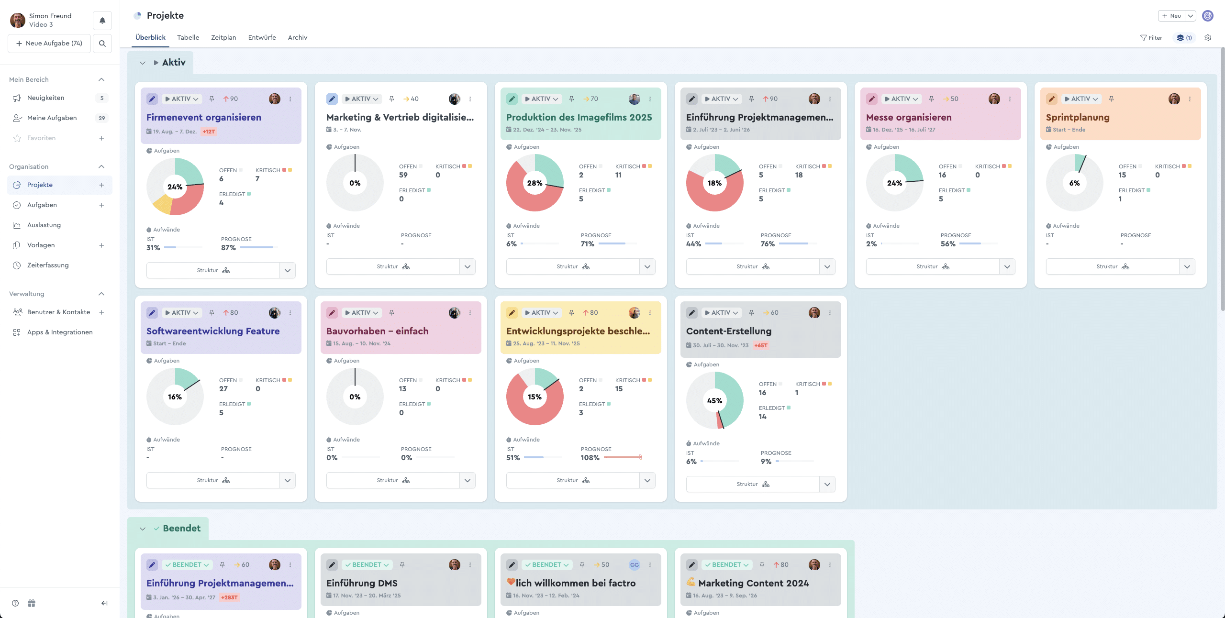
Task: Select the search icon near Neue Aufgabe
Action: tap(102, 43)
